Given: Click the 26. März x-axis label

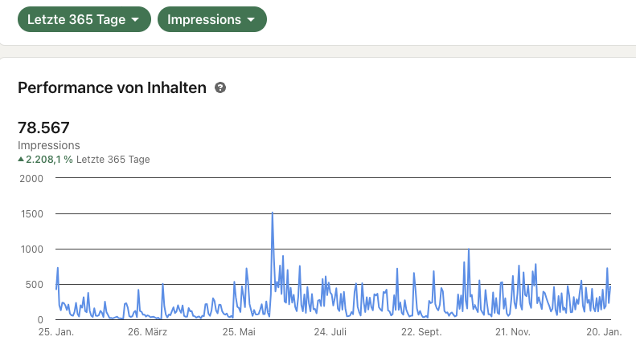Looking at the screenshot, I should pyautogui.click(x=148, y=332).
